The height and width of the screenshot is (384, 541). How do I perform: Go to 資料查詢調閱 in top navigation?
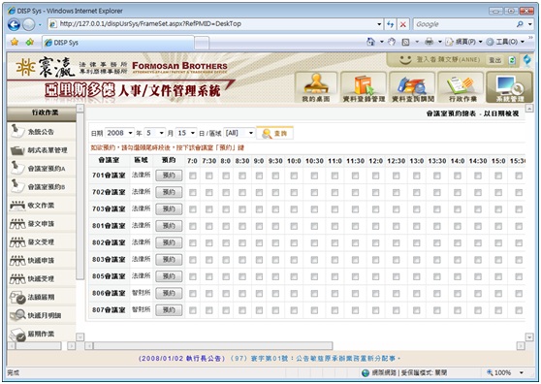(413, 87)
